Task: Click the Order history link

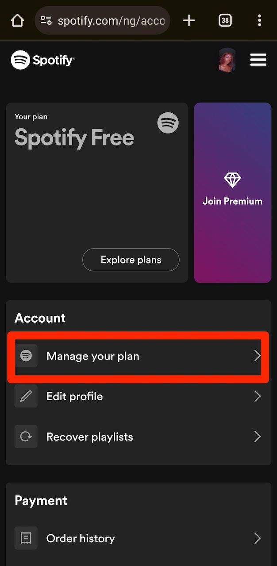Action: 80,538
